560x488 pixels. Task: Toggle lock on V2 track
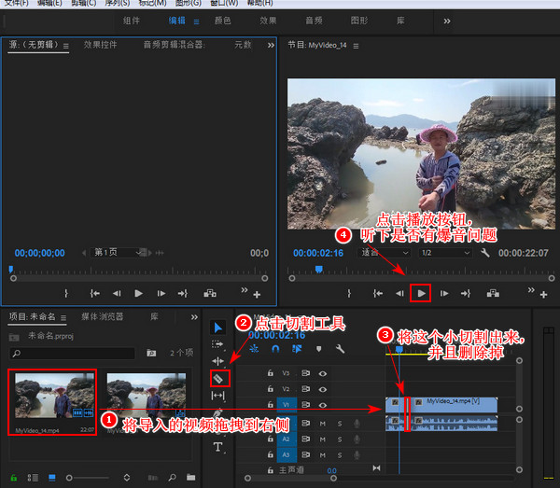[271, 389]
